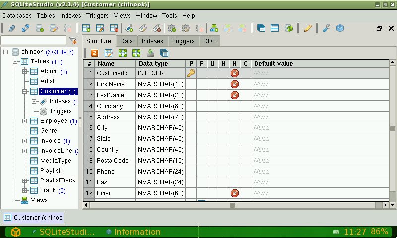Click the duplicate table icon in Structure toolbar
Screen dimensions: 397x238
164,53
